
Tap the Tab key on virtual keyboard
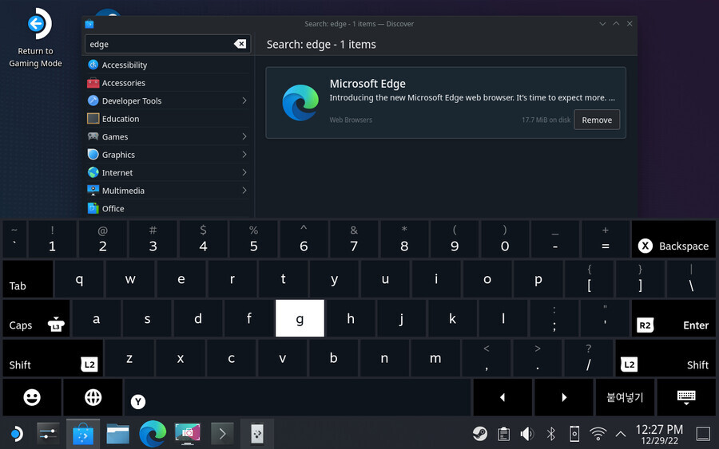(x=28, y=279)
